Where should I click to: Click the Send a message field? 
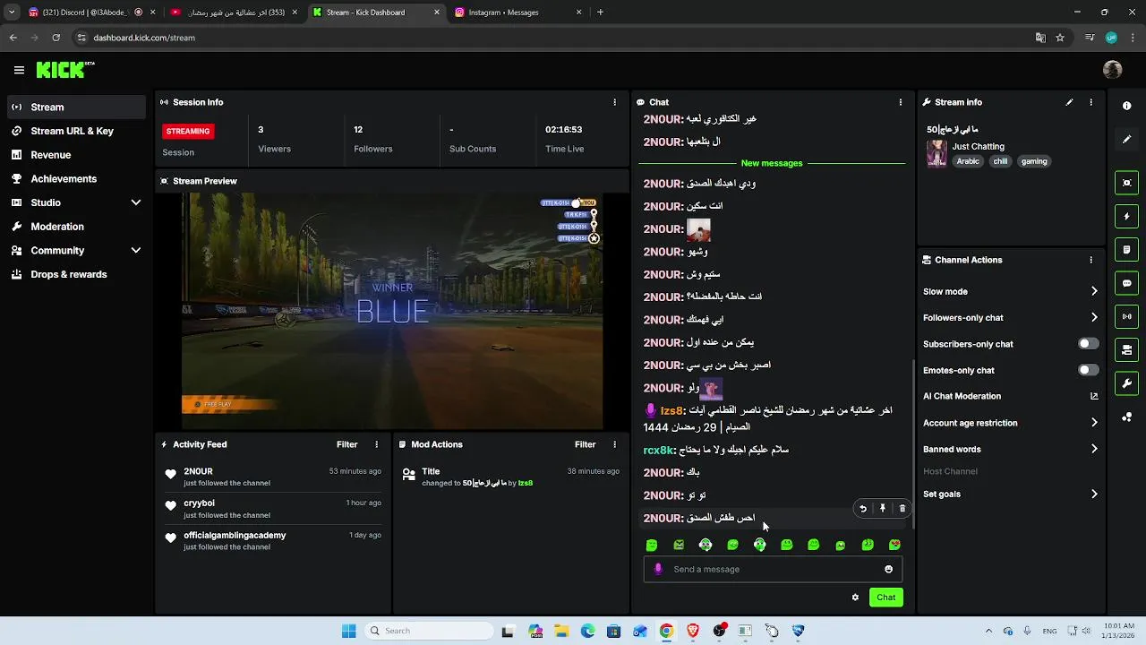773,569
